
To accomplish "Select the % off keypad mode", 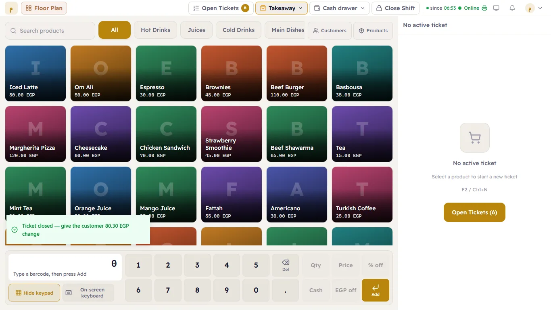I will point(376,265).
